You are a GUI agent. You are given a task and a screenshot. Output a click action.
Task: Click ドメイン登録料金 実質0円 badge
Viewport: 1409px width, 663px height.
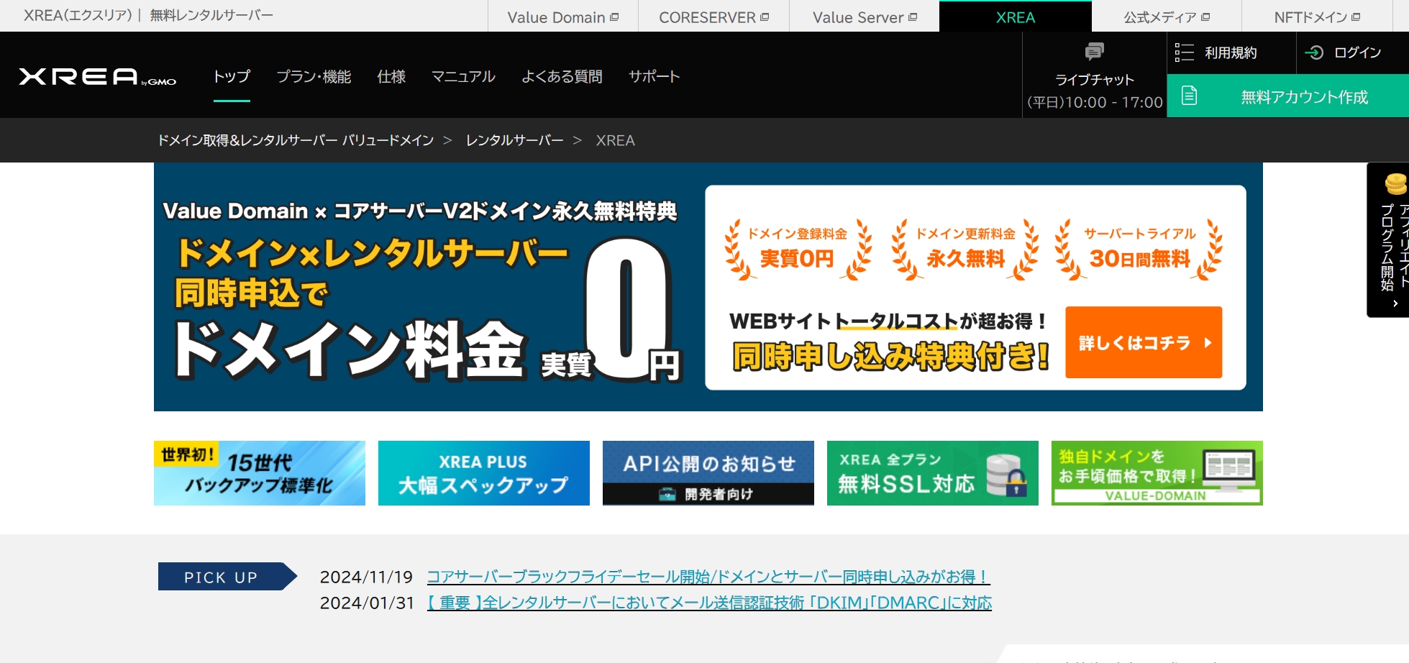coord(798,249)
